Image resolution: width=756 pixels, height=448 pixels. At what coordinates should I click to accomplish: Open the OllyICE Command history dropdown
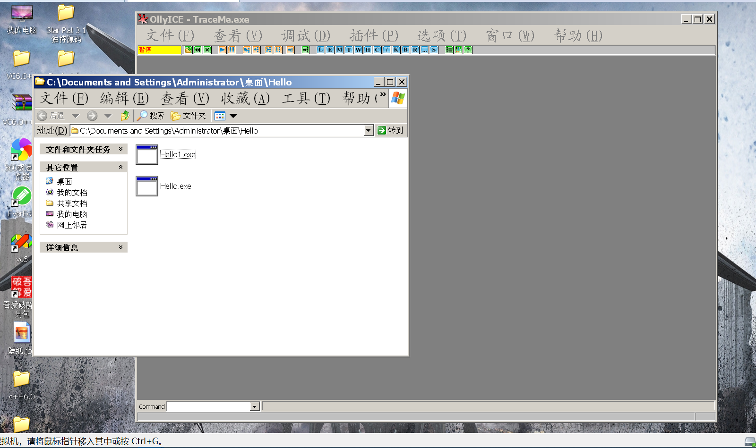point(255,406)
